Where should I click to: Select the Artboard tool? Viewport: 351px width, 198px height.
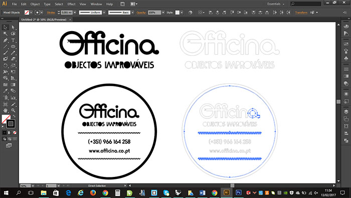[x=6, y=104]
